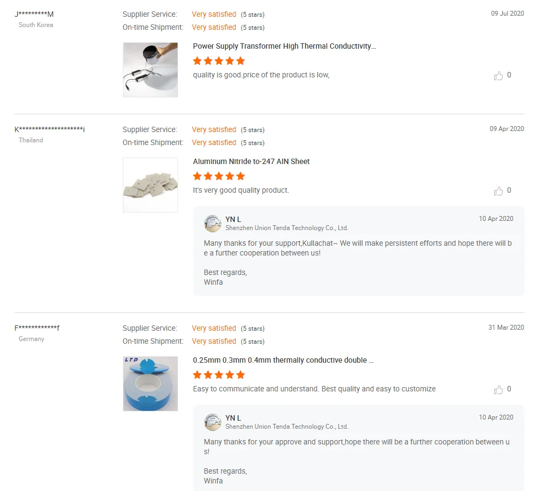
Task: Click star rating on thermally conductive tape review
Action: (x=219, y=375)
